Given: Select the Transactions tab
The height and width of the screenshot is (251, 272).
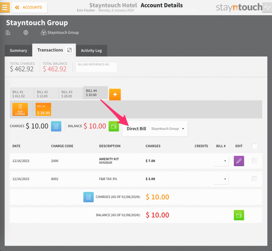Looking at the screenshot, I should pos(50,50).
